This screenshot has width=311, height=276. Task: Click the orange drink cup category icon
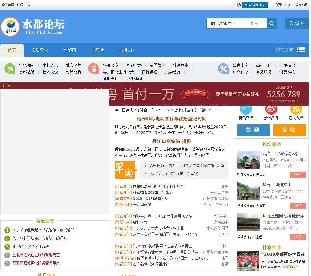tap(93, 69)
